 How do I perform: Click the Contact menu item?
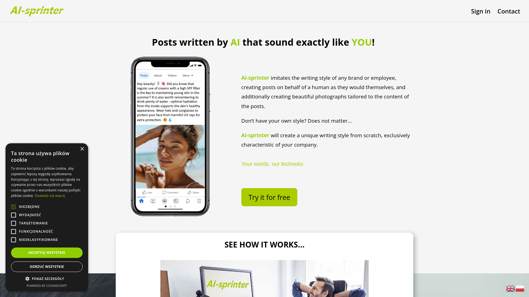509,11
